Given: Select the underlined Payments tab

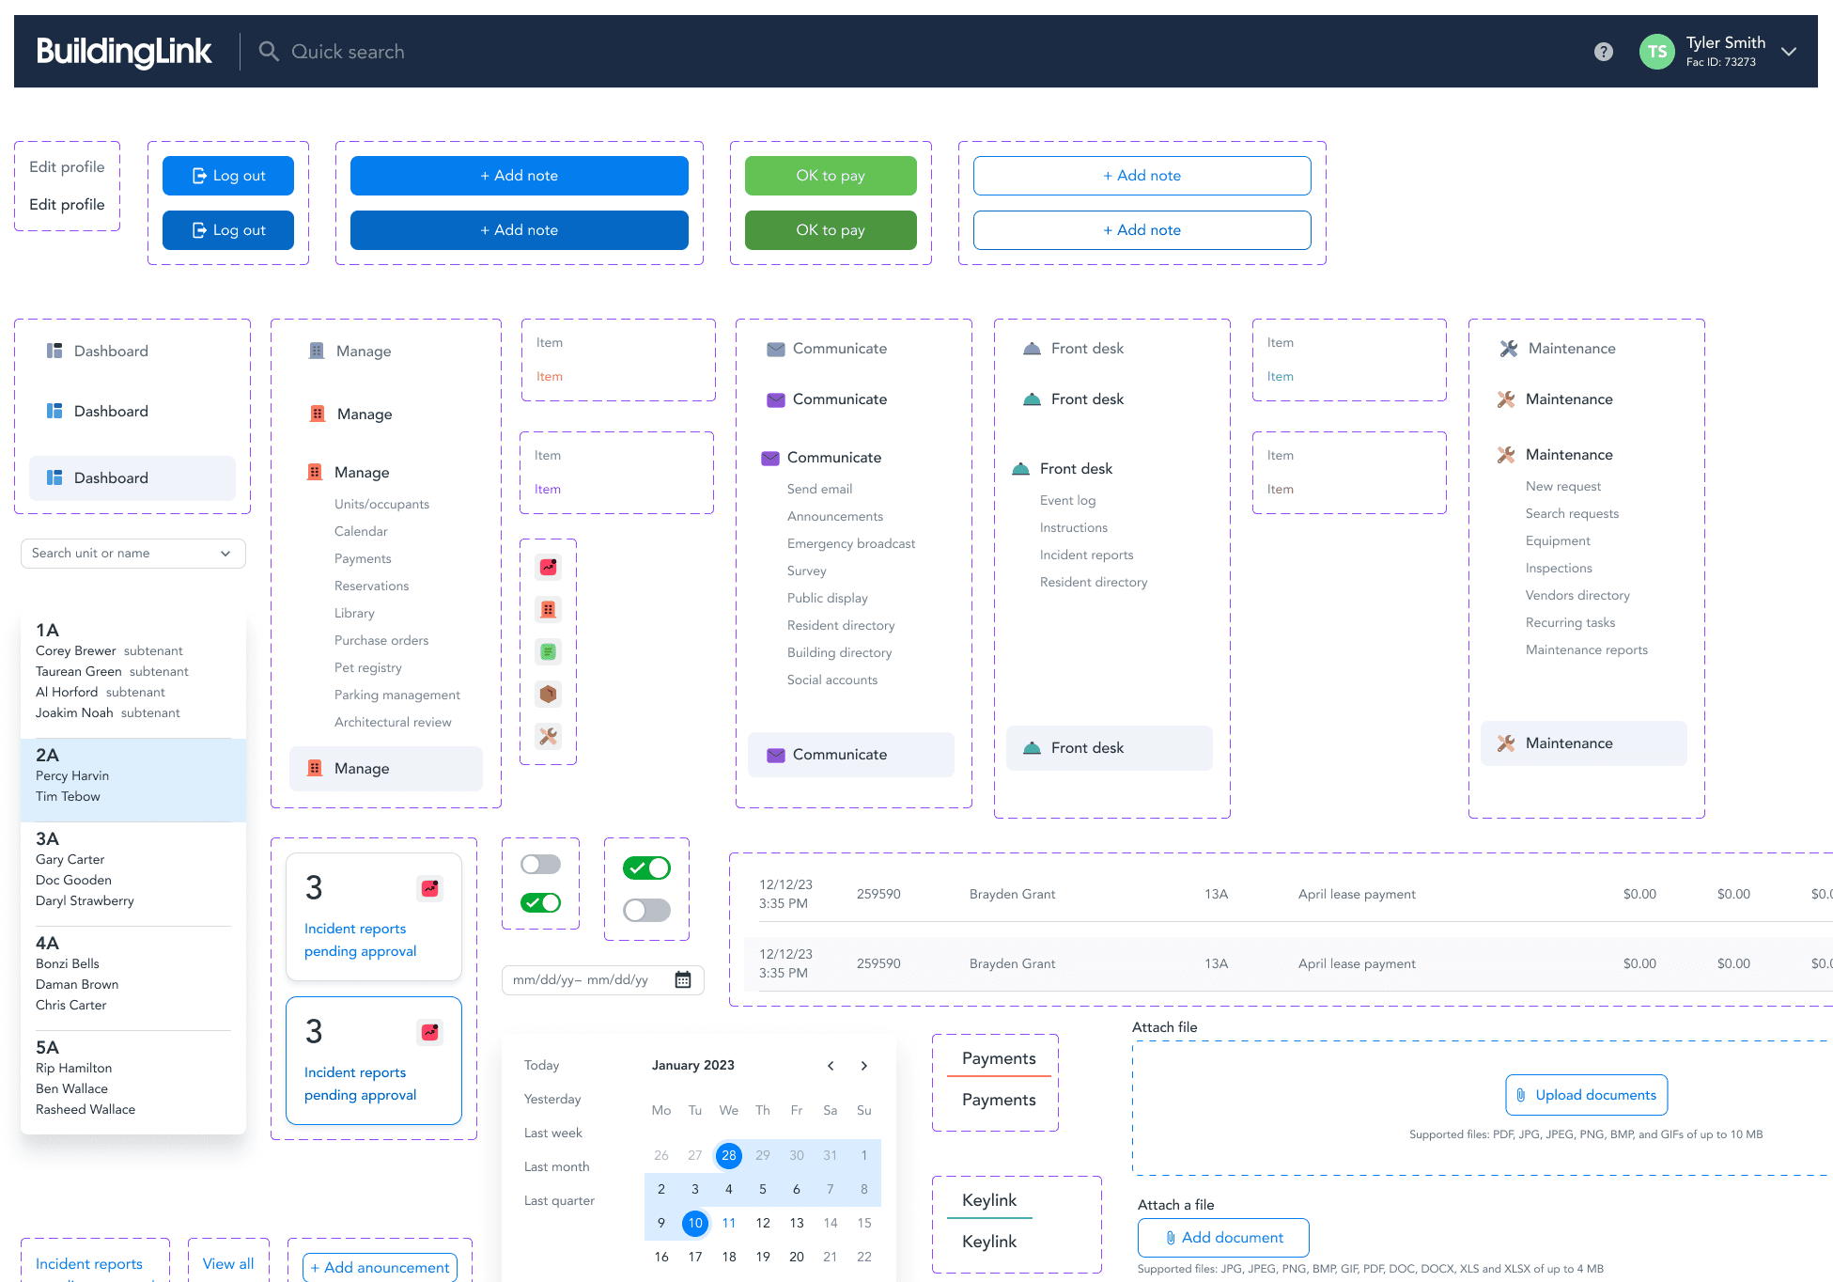Looking at the screenshot, I should [998, 1058].
